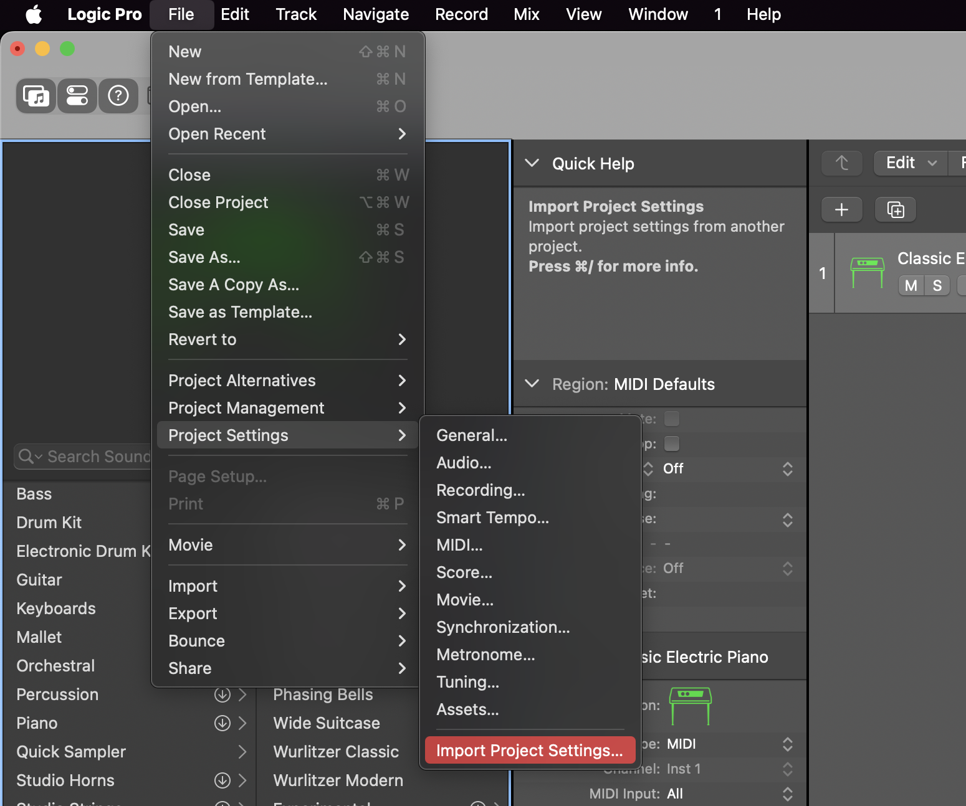The height and width of the screenshot is (806, 966).
Task: Select Keyboards category in Library
Action: (56, 609)
